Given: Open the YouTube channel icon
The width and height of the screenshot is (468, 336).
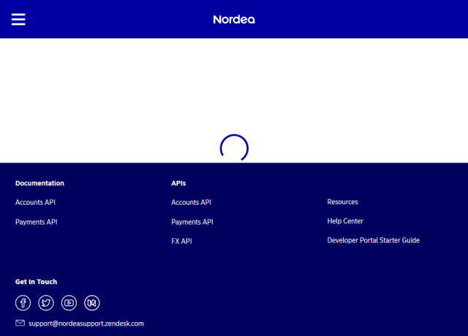Looking at the screenshot, I should click(69, 303).
